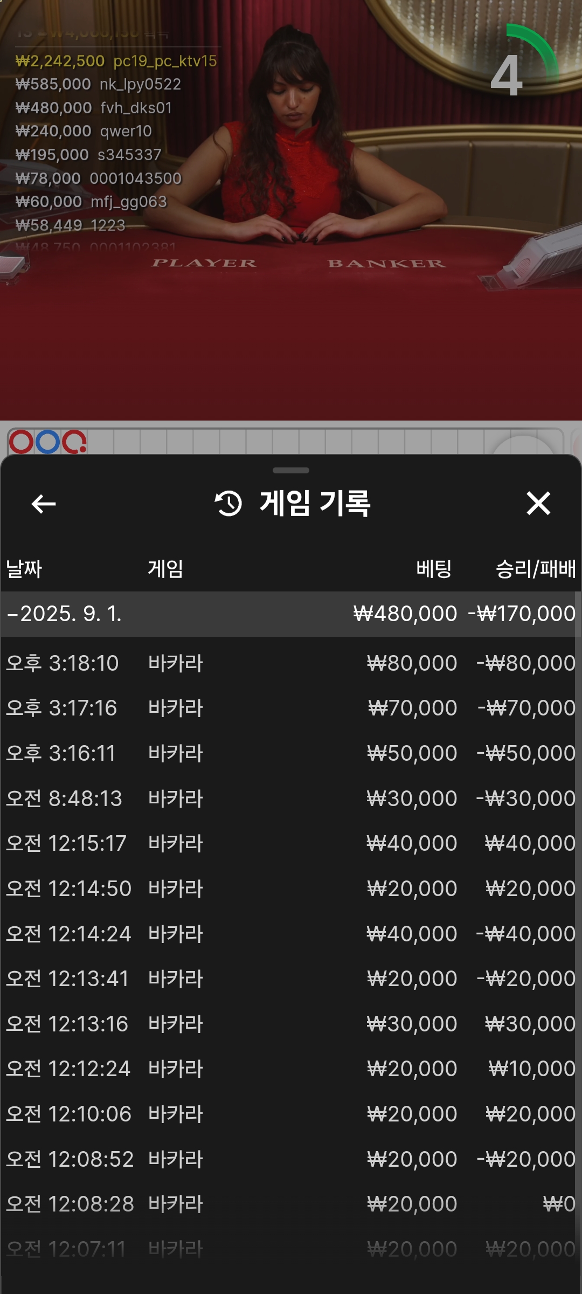The width and height of the screenshot is (582, 1294).
Task: Click top bettor pc19_pc_ktv15 entry
Action: click(116, 61)
